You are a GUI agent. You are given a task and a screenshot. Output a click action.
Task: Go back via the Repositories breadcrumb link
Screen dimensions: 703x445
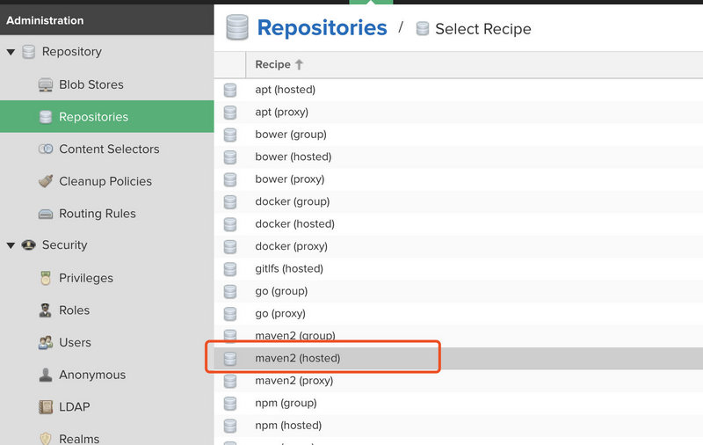click(x=322, y=27)
